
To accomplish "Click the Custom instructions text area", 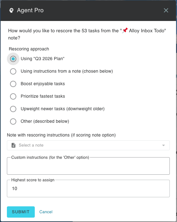I will (x=88, y=166).
